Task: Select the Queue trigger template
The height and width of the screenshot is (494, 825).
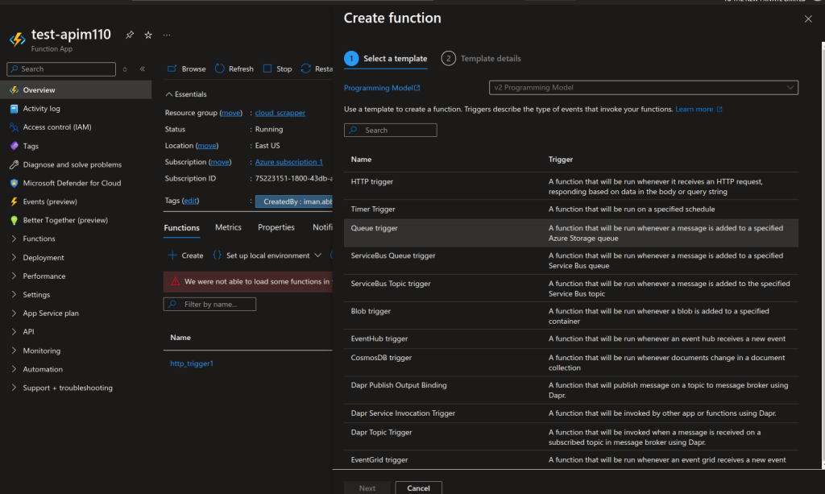Action: tap(571, 233)
